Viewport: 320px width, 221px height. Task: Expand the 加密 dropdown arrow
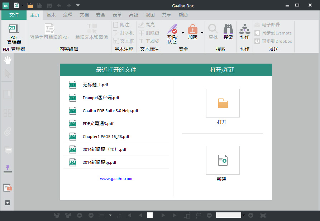202,33
